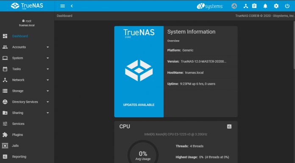Click the Intel Xeon CPU model text

[176, 134]
